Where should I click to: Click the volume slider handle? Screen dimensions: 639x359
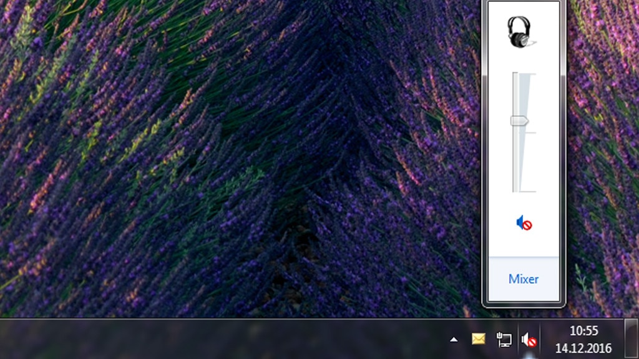(519, 121)
